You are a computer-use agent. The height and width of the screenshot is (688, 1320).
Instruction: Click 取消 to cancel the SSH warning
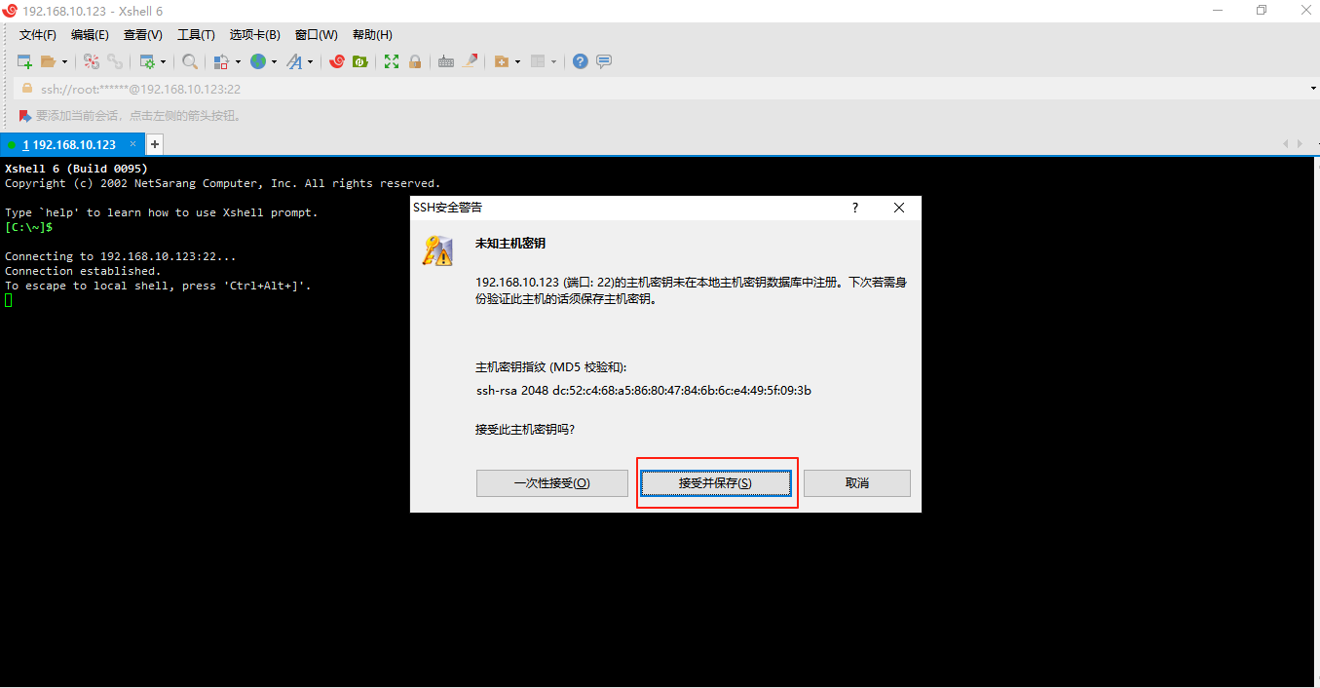(856, 482)
